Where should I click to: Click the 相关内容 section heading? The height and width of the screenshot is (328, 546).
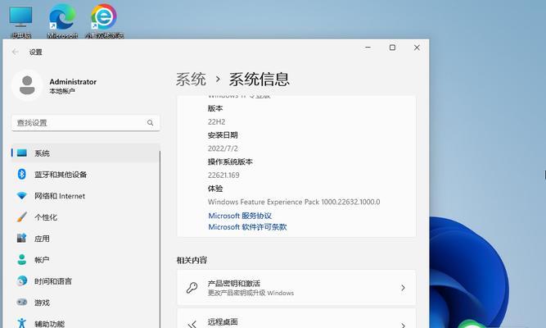tap(192, 260)
